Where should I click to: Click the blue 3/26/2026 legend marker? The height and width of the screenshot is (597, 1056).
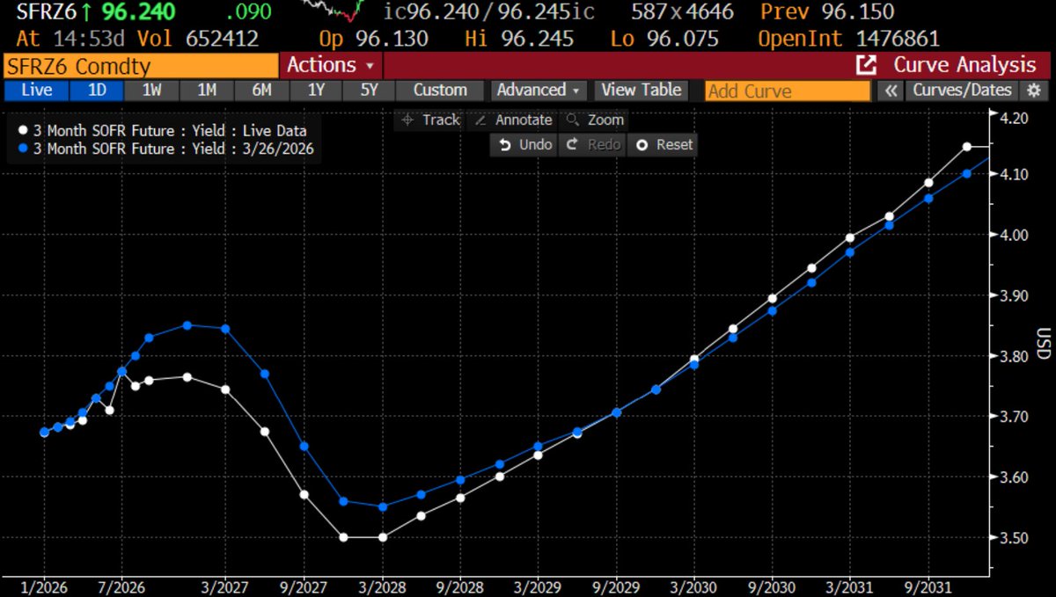tap(22, 149)
